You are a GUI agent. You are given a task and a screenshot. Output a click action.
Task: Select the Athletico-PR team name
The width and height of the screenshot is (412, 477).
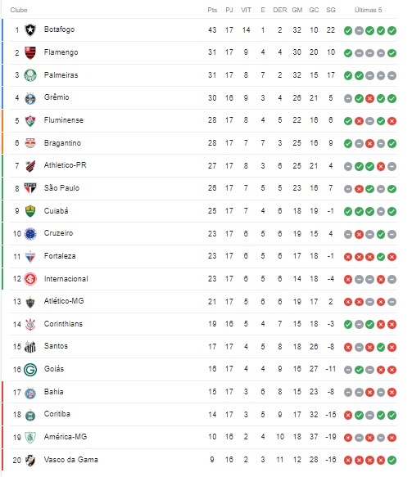pos(66,165)
